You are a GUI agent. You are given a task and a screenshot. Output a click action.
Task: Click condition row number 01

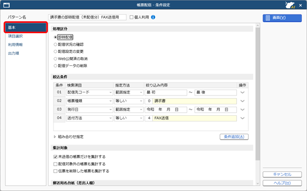(x=59, y=92)
